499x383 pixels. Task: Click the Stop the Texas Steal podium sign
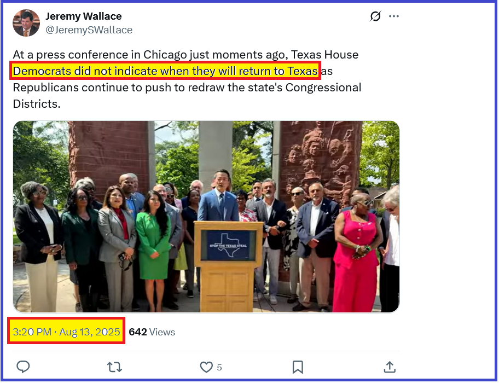(228, 246)
